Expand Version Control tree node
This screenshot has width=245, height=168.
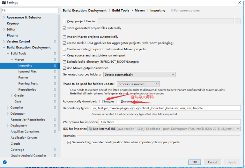4,41
